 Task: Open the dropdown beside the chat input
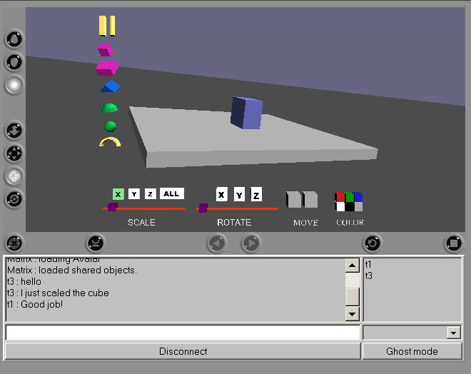(x=453, y=333)
